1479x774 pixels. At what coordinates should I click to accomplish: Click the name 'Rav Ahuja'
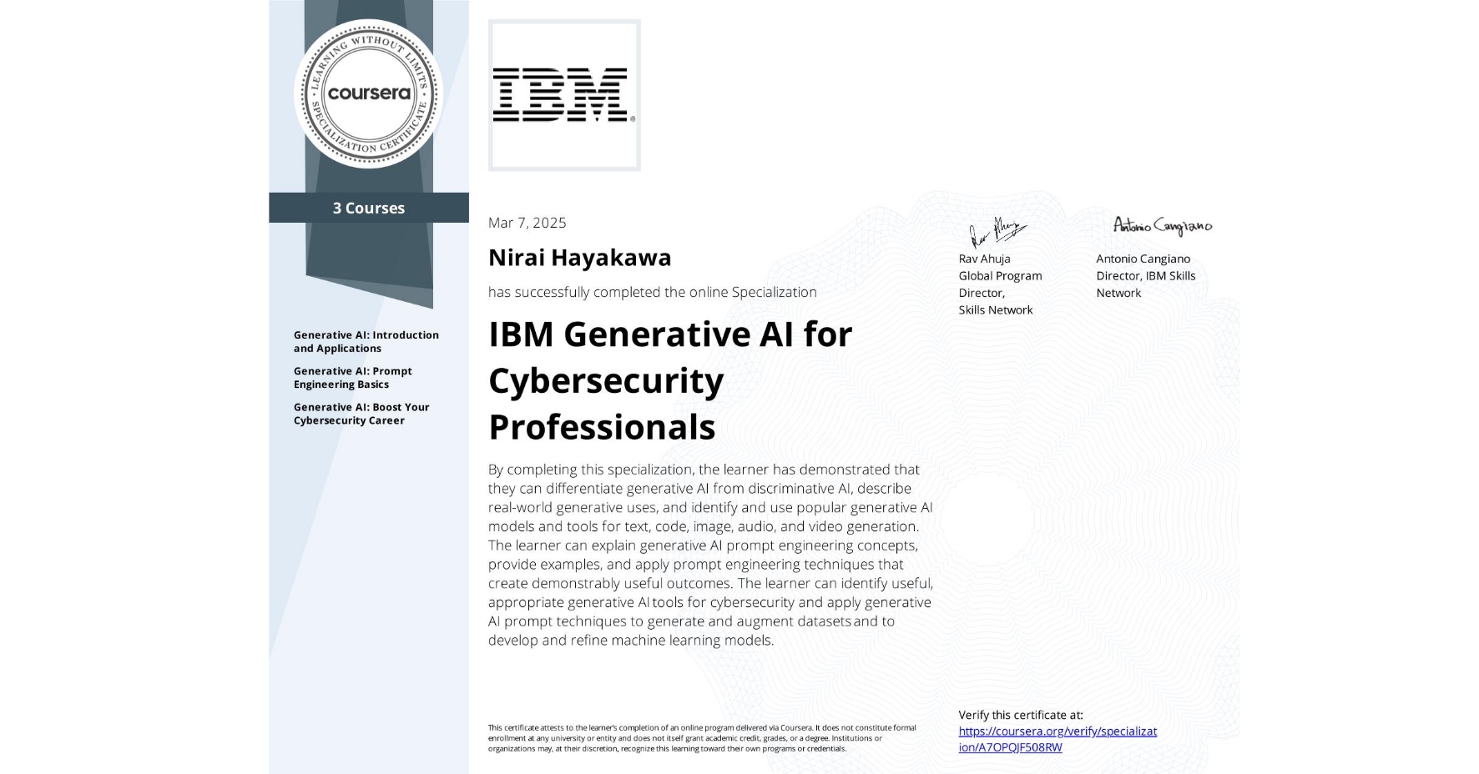point(984,259)
